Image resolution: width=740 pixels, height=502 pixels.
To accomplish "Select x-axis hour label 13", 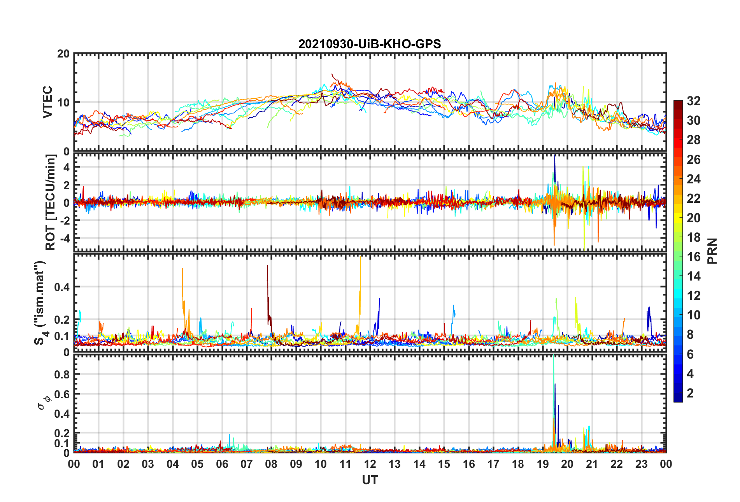I will click(395, 464).
